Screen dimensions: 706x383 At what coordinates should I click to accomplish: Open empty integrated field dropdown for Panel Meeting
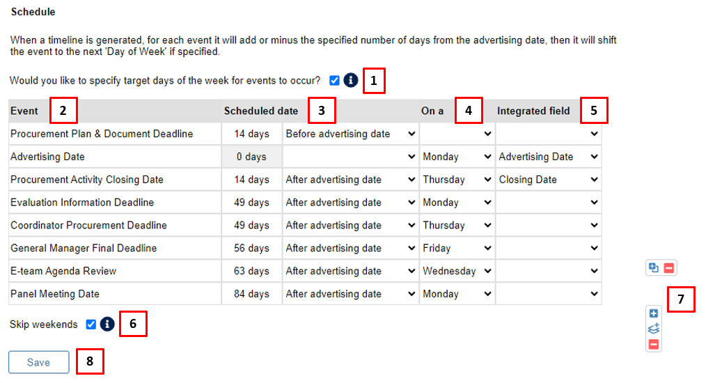tap(549, 294)
